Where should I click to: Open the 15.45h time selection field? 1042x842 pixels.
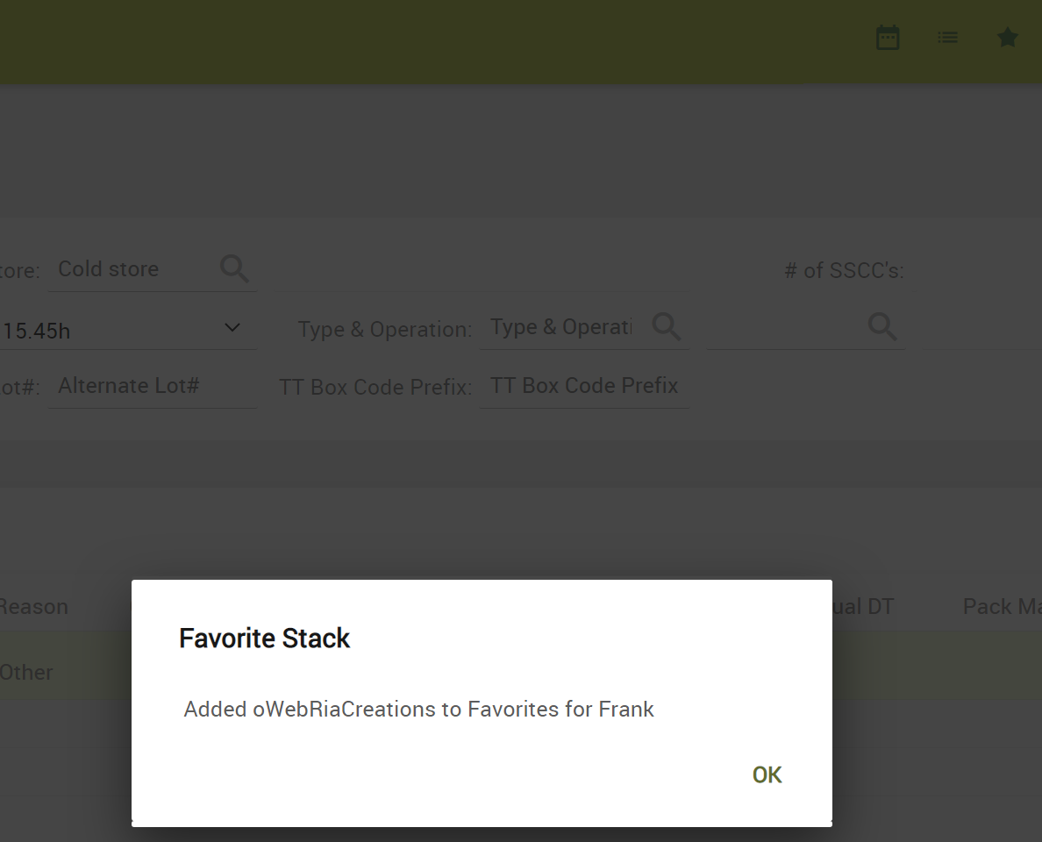click(x=127, y=331)
